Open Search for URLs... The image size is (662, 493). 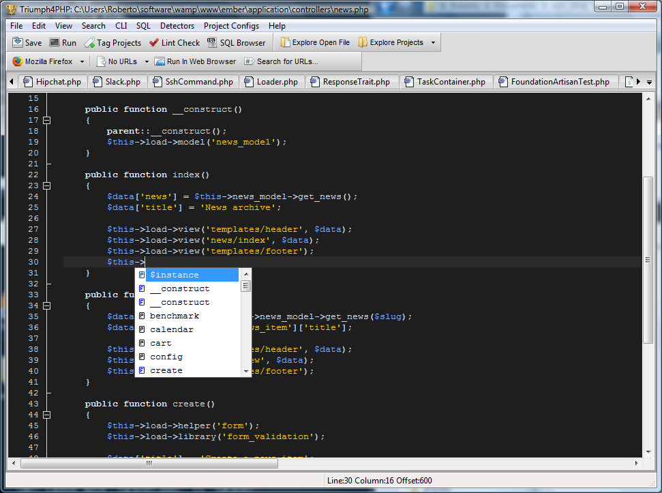(x=281, y=61)
